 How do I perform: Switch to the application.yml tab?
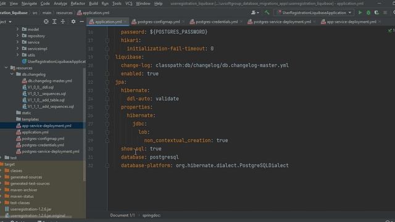108,22
